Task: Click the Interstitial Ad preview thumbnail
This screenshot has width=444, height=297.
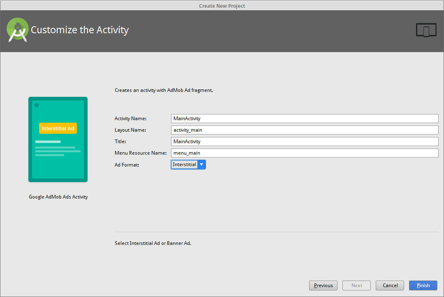Action: [x=58, y=139]
